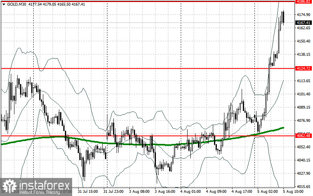This screenshot has height=196, width=313.
Task: Select the 4186.82 red level price tag
Action: [303, 1]
